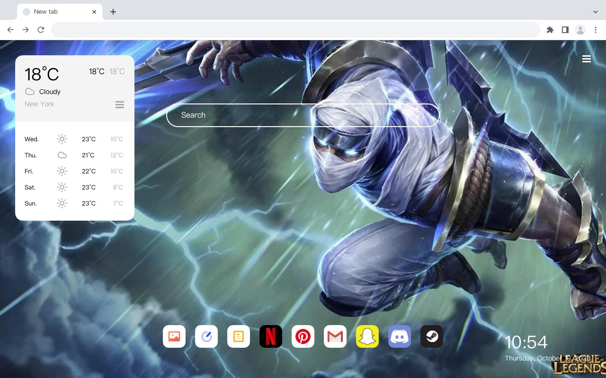Open the hamburger menu at page top right
This screenshot has height=378, width=606.
coord(587,59)
